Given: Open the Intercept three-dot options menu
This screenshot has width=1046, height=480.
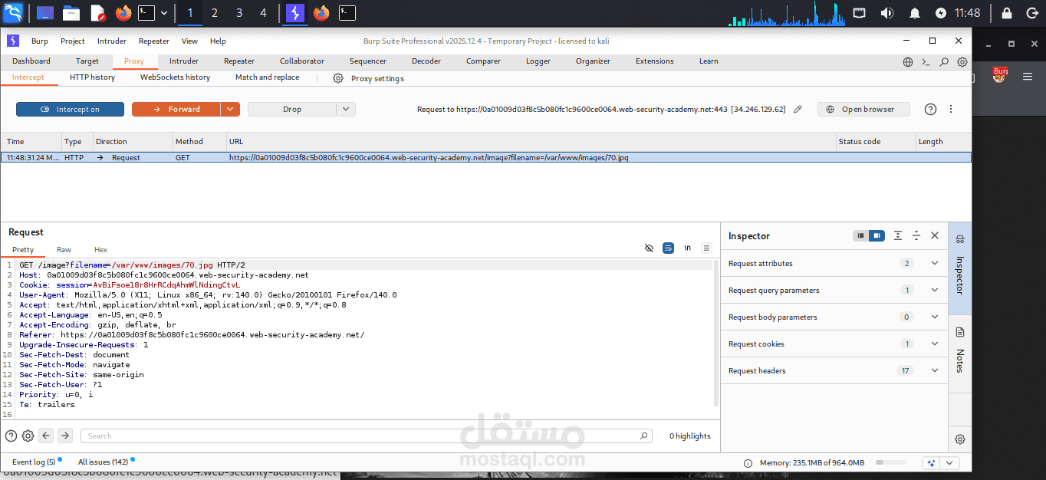Looking at the screenshot, I should pos(951,110).
